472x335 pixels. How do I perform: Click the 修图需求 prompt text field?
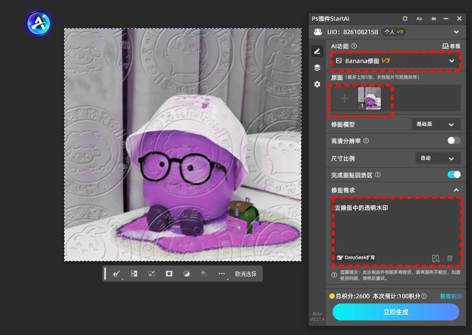(x=395, y=228)
